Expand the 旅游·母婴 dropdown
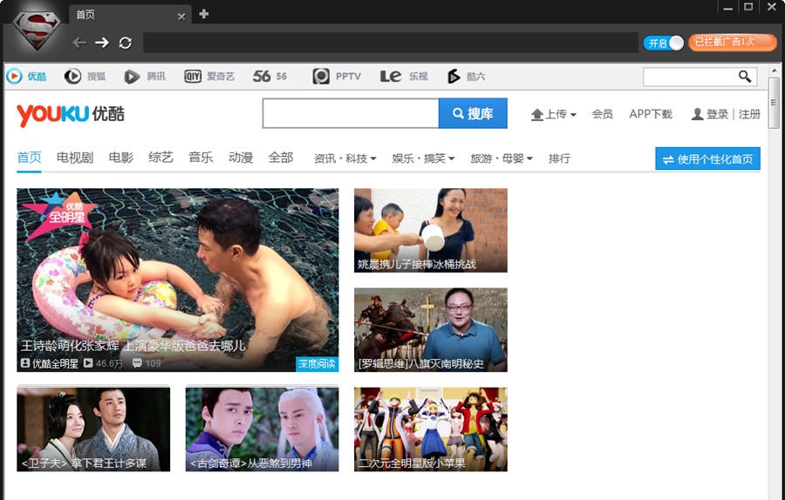Image resolution: width=785 pixels, height=500 pixels. coord(502,159)
